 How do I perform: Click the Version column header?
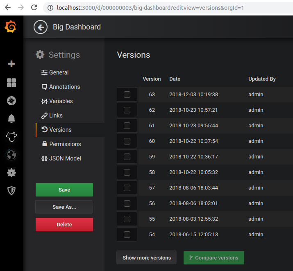(152, 79)
